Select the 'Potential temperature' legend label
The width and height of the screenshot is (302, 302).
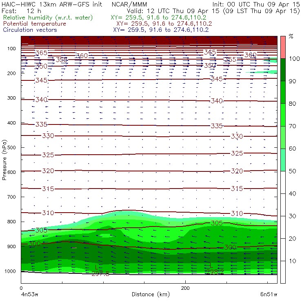34,24
